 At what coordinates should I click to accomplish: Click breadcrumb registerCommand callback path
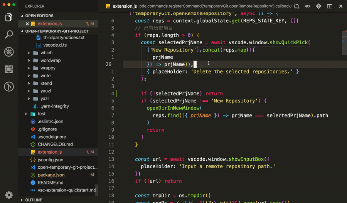tap(215, 6)
